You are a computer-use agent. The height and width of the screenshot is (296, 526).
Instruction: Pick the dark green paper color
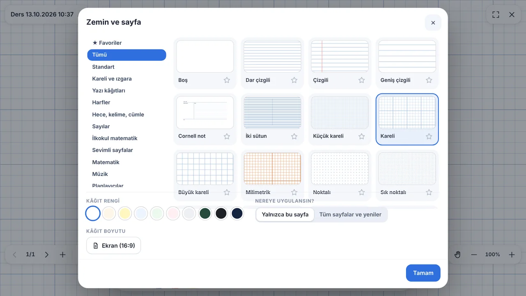pos(205,213)
